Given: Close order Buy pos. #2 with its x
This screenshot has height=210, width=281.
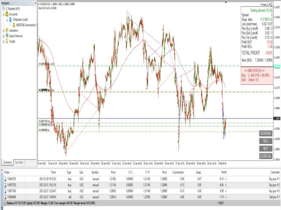Looking at the screenshot, I should pos(226,185).
